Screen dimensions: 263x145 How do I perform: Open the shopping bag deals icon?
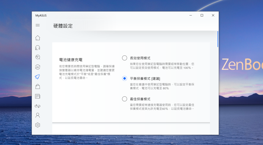tap(37, 86)
